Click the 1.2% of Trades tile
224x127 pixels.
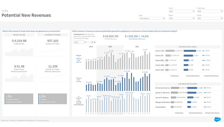point(52,99)
